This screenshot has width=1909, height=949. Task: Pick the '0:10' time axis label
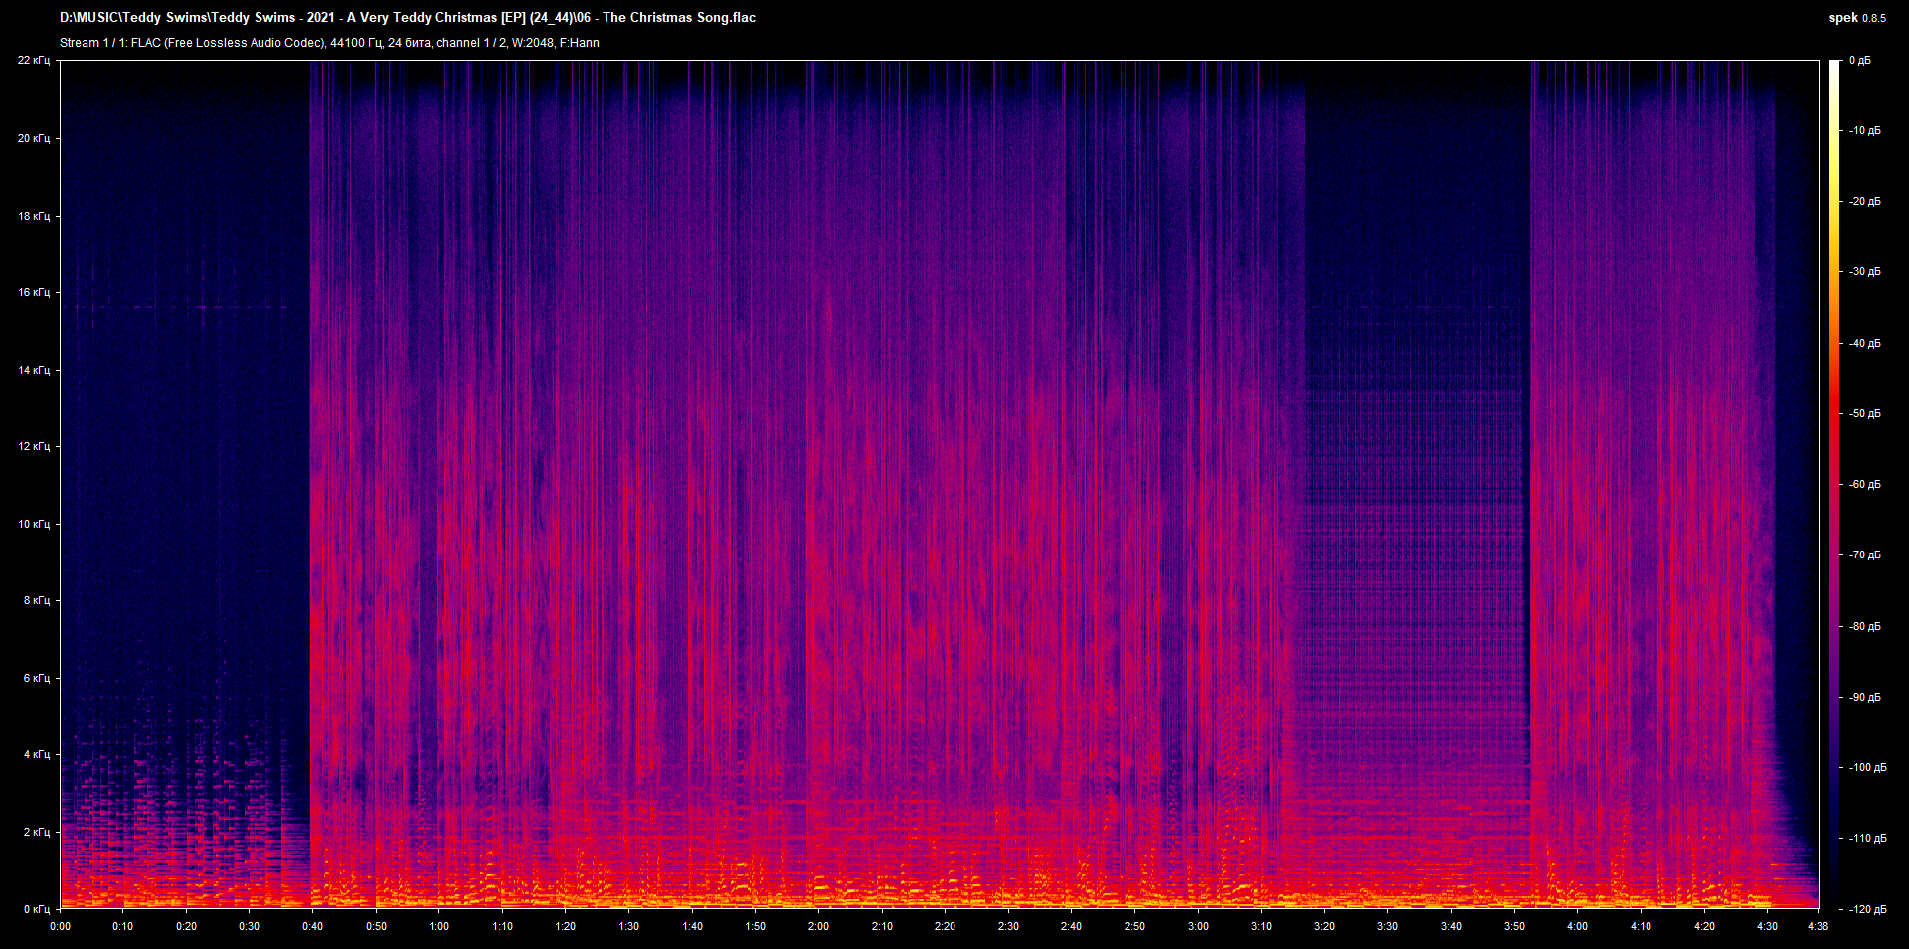(x=123, y=926)
